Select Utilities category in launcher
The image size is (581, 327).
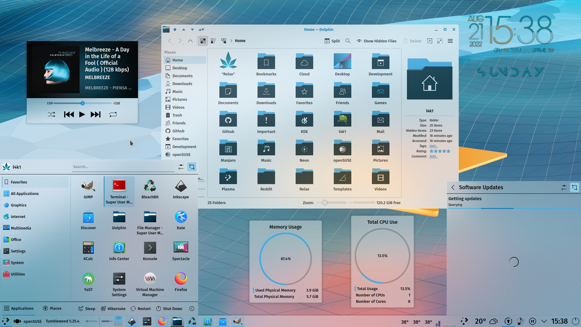[35, 274]
